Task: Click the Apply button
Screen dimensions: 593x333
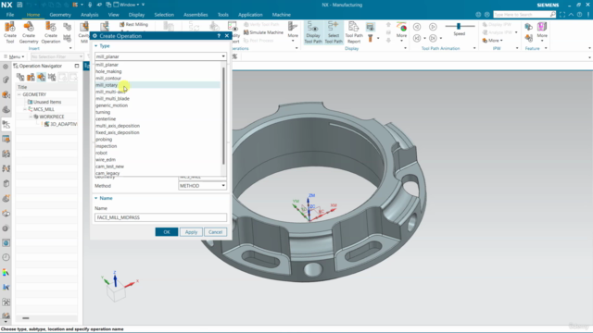Action: (x=191, y=232)
